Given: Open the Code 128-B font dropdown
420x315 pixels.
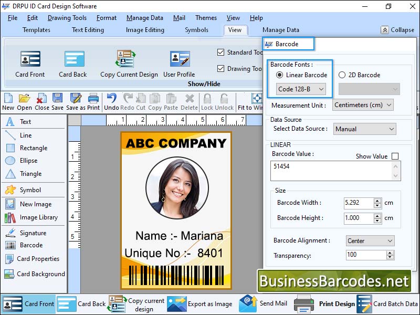Looking at the screenshot, I should (x=301, y=89).
